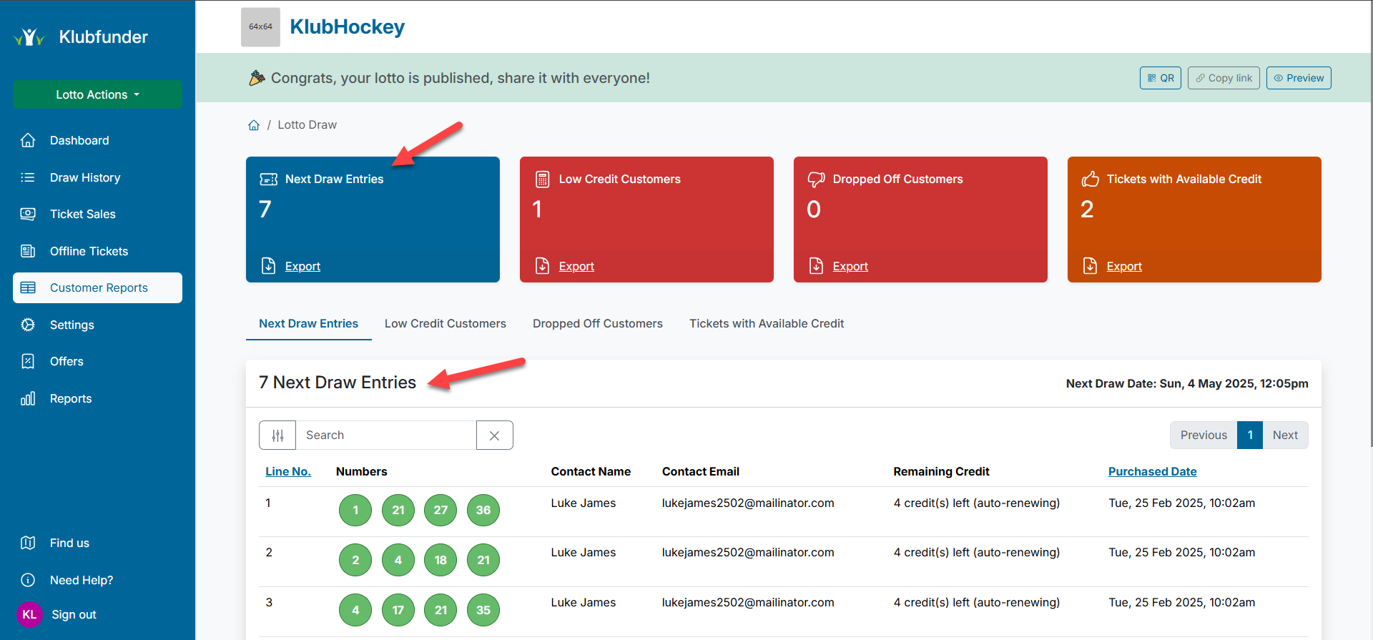Image resolution: width=1373 pixels, height=640 pixels.
Task: Click the Offers percent icon
Action: [28, 361]
